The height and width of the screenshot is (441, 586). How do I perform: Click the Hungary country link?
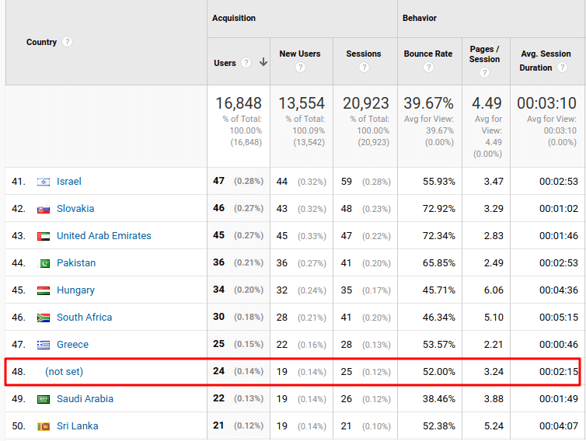pyautogui.click(x=75, y=290)
